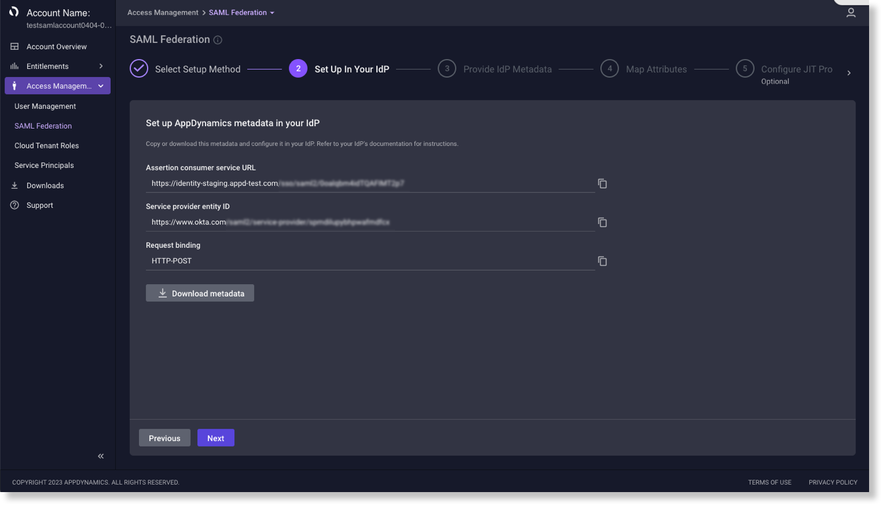
Task: Collapse the sidebar with double chevron
Action: (101, 456)
